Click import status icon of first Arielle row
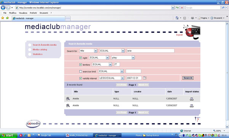 [x=192, y=99]
